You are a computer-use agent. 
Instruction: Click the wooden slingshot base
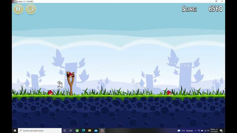[x=71, y=86]
